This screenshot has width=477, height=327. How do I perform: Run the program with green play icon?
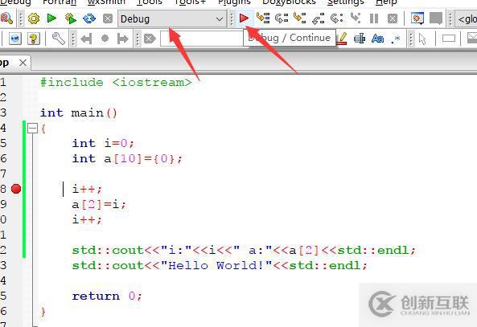51,18
